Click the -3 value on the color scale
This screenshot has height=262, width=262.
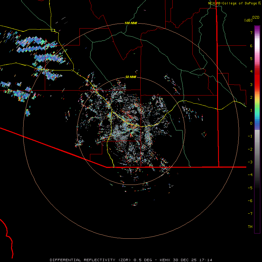pyautogui.click(x=250, y=162)
